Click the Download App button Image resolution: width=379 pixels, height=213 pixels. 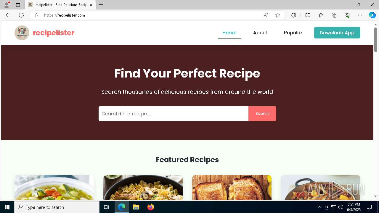337,33
